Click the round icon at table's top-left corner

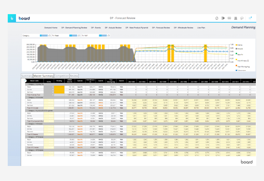[25, 81]
